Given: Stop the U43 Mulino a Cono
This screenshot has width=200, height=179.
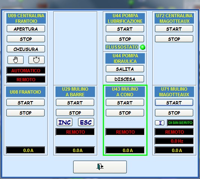Looking at the screenshot, I should pos(125,113).
